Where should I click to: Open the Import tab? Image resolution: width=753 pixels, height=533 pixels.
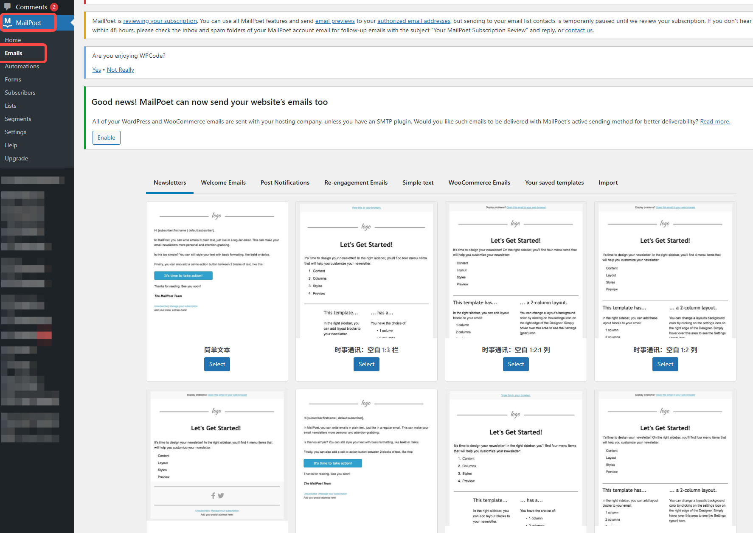608,182
